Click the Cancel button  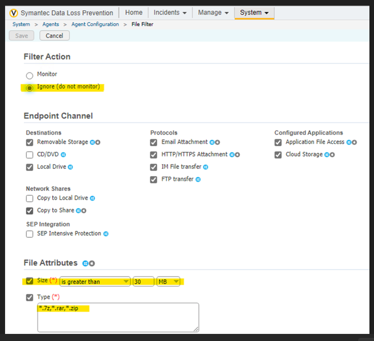pos(54,36)
